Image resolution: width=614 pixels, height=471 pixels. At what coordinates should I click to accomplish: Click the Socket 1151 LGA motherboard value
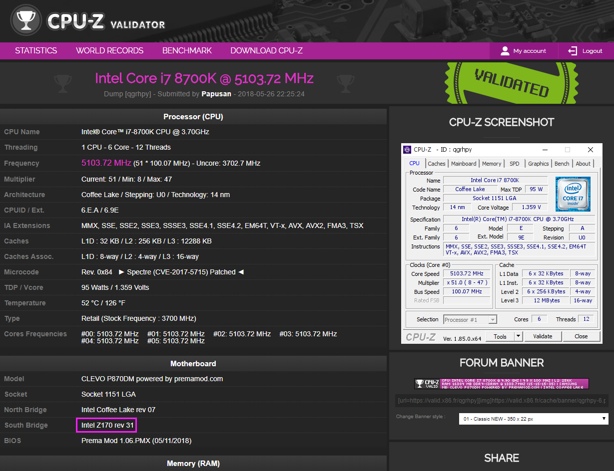pyautogui.click(x=108, y=394)
